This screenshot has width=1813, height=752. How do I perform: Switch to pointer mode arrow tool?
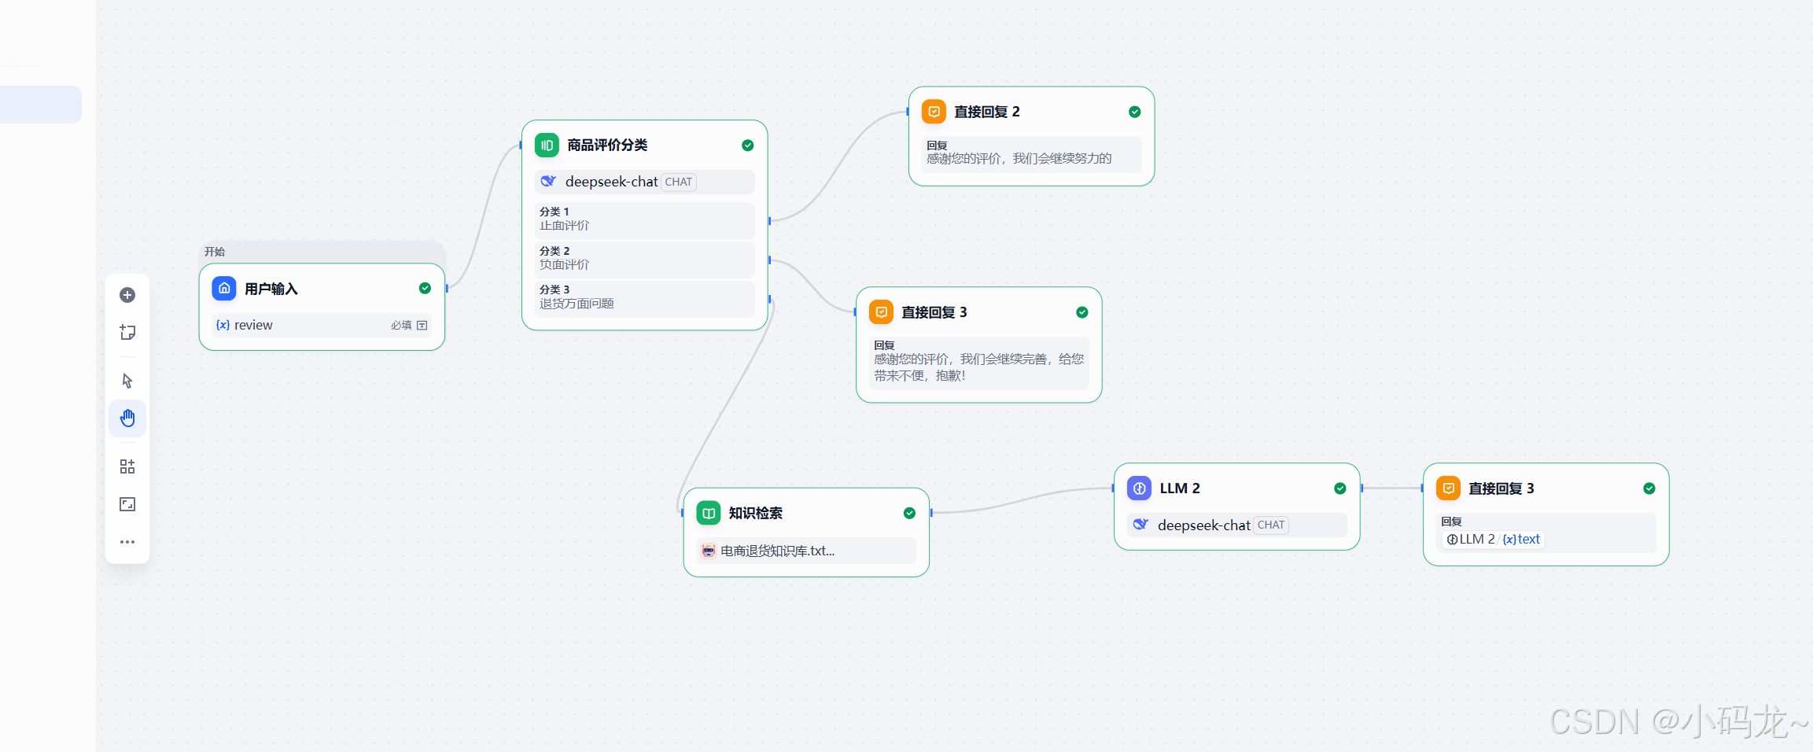point(127,381)
